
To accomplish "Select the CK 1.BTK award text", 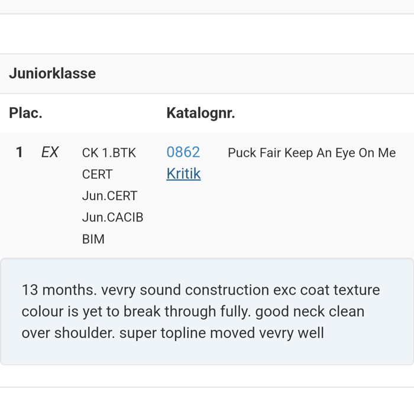I will tap(109, 153).
